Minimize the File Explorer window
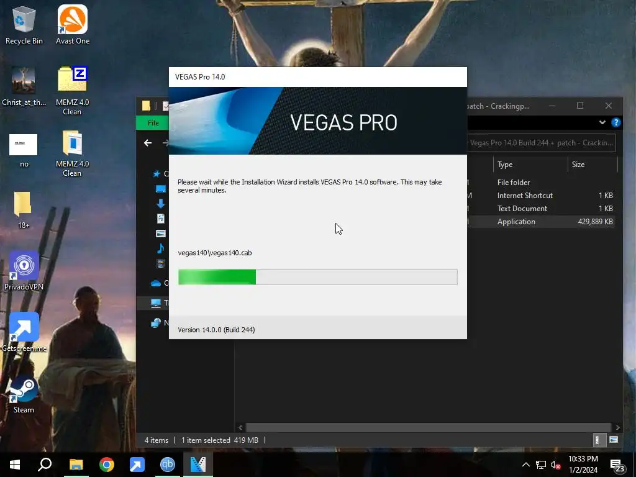636x477 pixels. point(552,106)
